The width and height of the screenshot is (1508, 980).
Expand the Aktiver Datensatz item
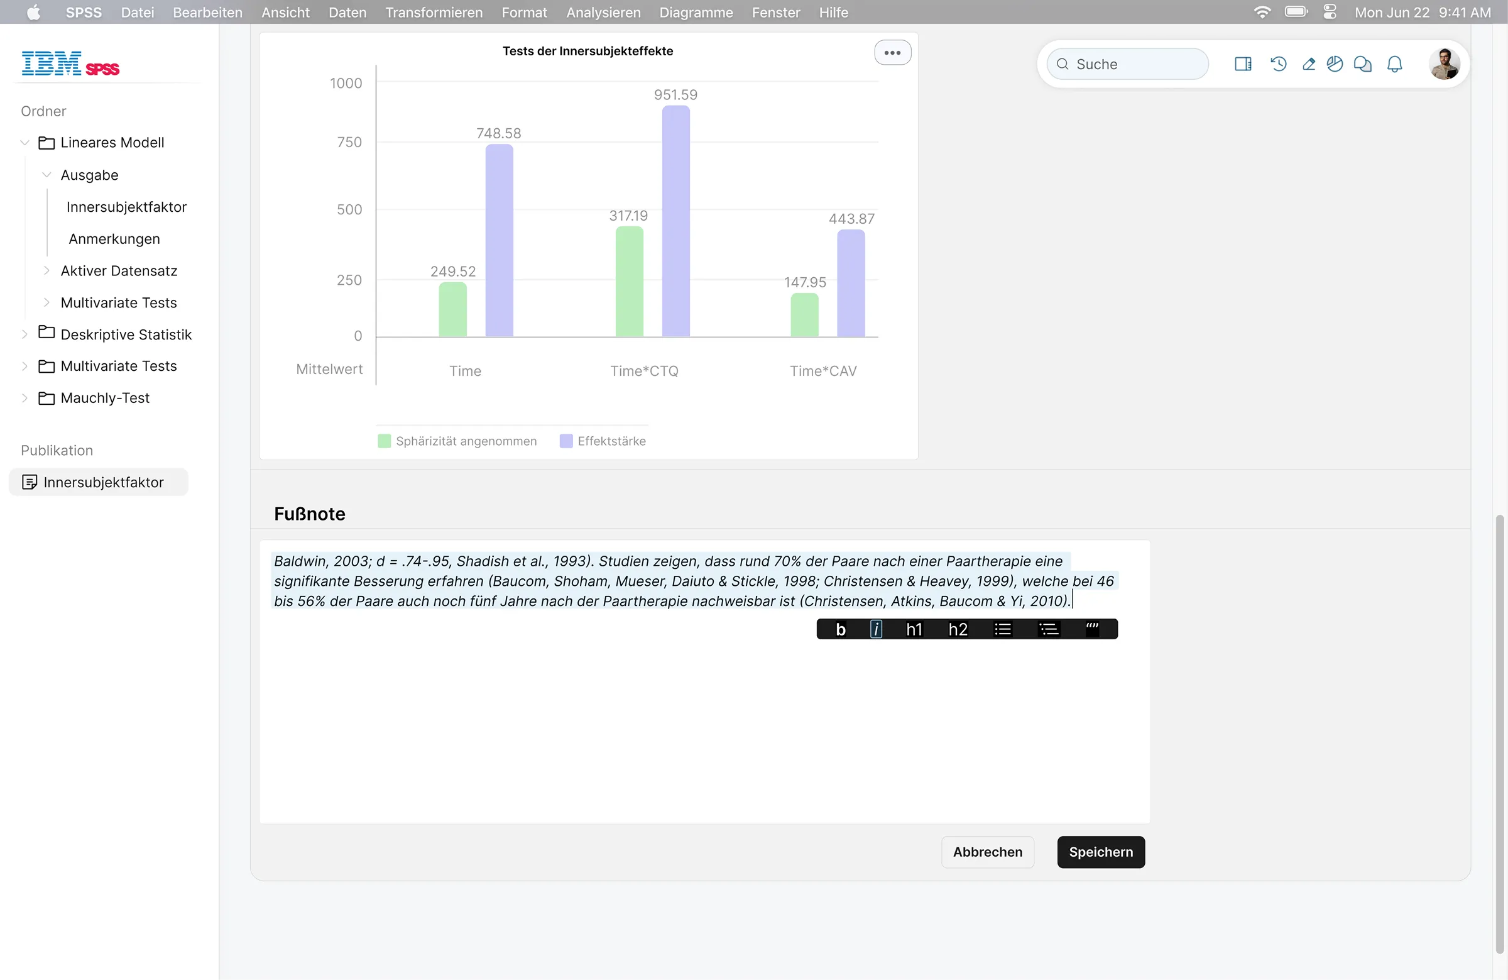(x=46, y=271)
